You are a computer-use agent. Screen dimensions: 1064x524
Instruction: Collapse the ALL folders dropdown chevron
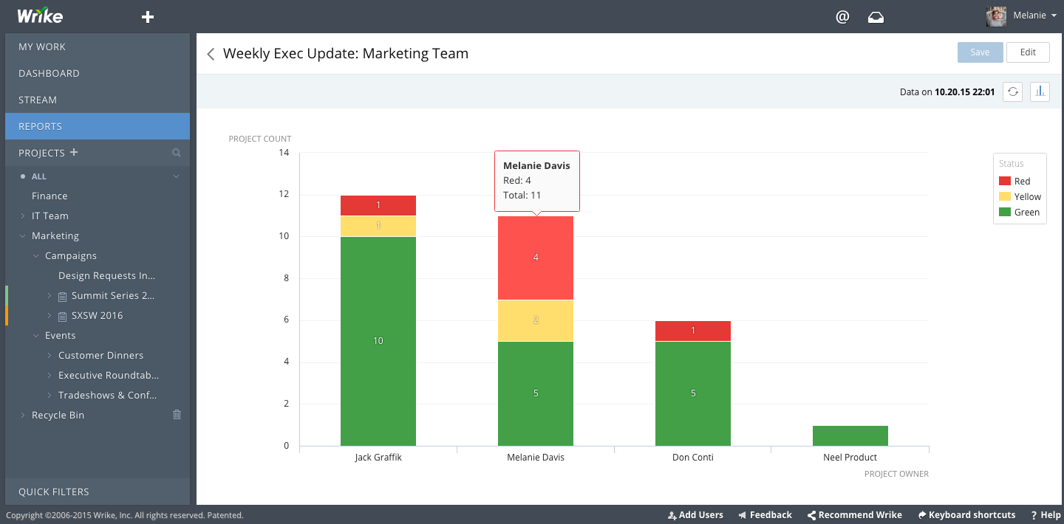tap(176, 176)
